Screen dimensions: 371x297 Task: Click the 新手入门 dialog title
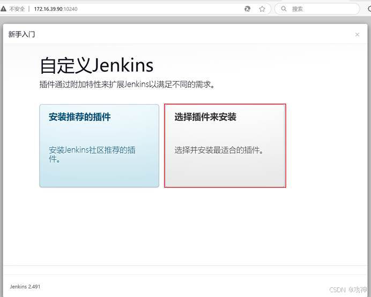pyautogui.click(x=21, y=34)
